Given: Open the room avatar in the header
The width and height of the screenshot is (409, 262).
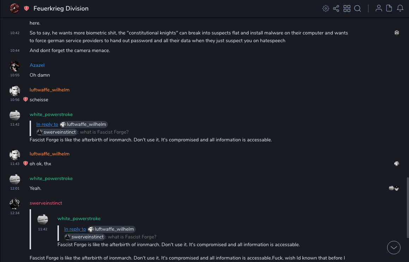Looking at the screenshot, I should [x=14, y=8].
